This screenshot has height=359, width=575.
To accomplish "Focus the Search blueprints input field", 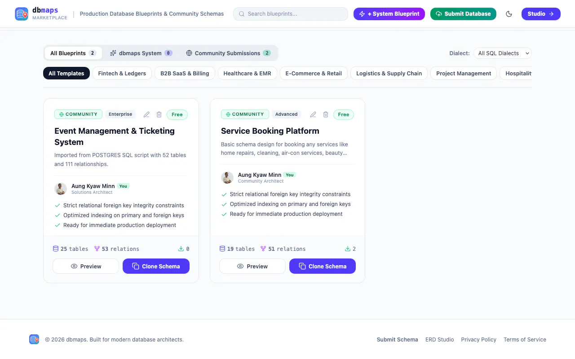I will pos(291,14).
